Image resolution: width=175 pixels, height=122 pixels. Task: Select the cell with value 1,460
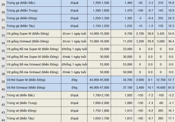pos(123,3)
